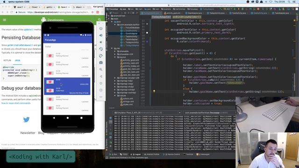Follow the how to issue shell commands link
Viewport: 299px width, 168px height.
(16, 103)
